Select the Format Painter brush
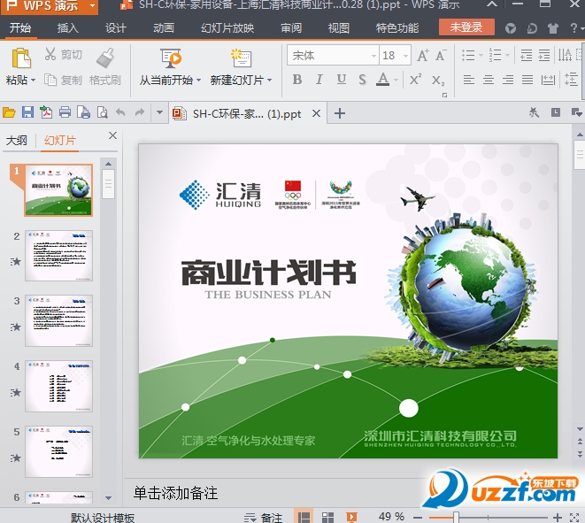Screen dimensions: 585x523 click(105, 58)
